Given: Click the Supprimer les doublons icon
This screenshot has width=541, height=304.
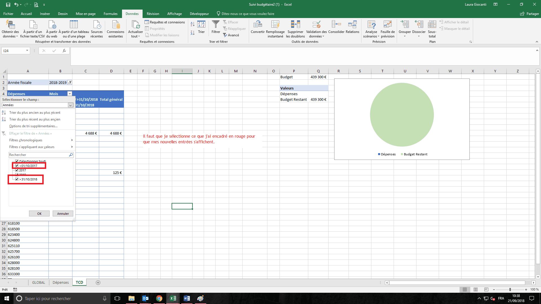Looking at the screenshot, I should coord(295,25).
